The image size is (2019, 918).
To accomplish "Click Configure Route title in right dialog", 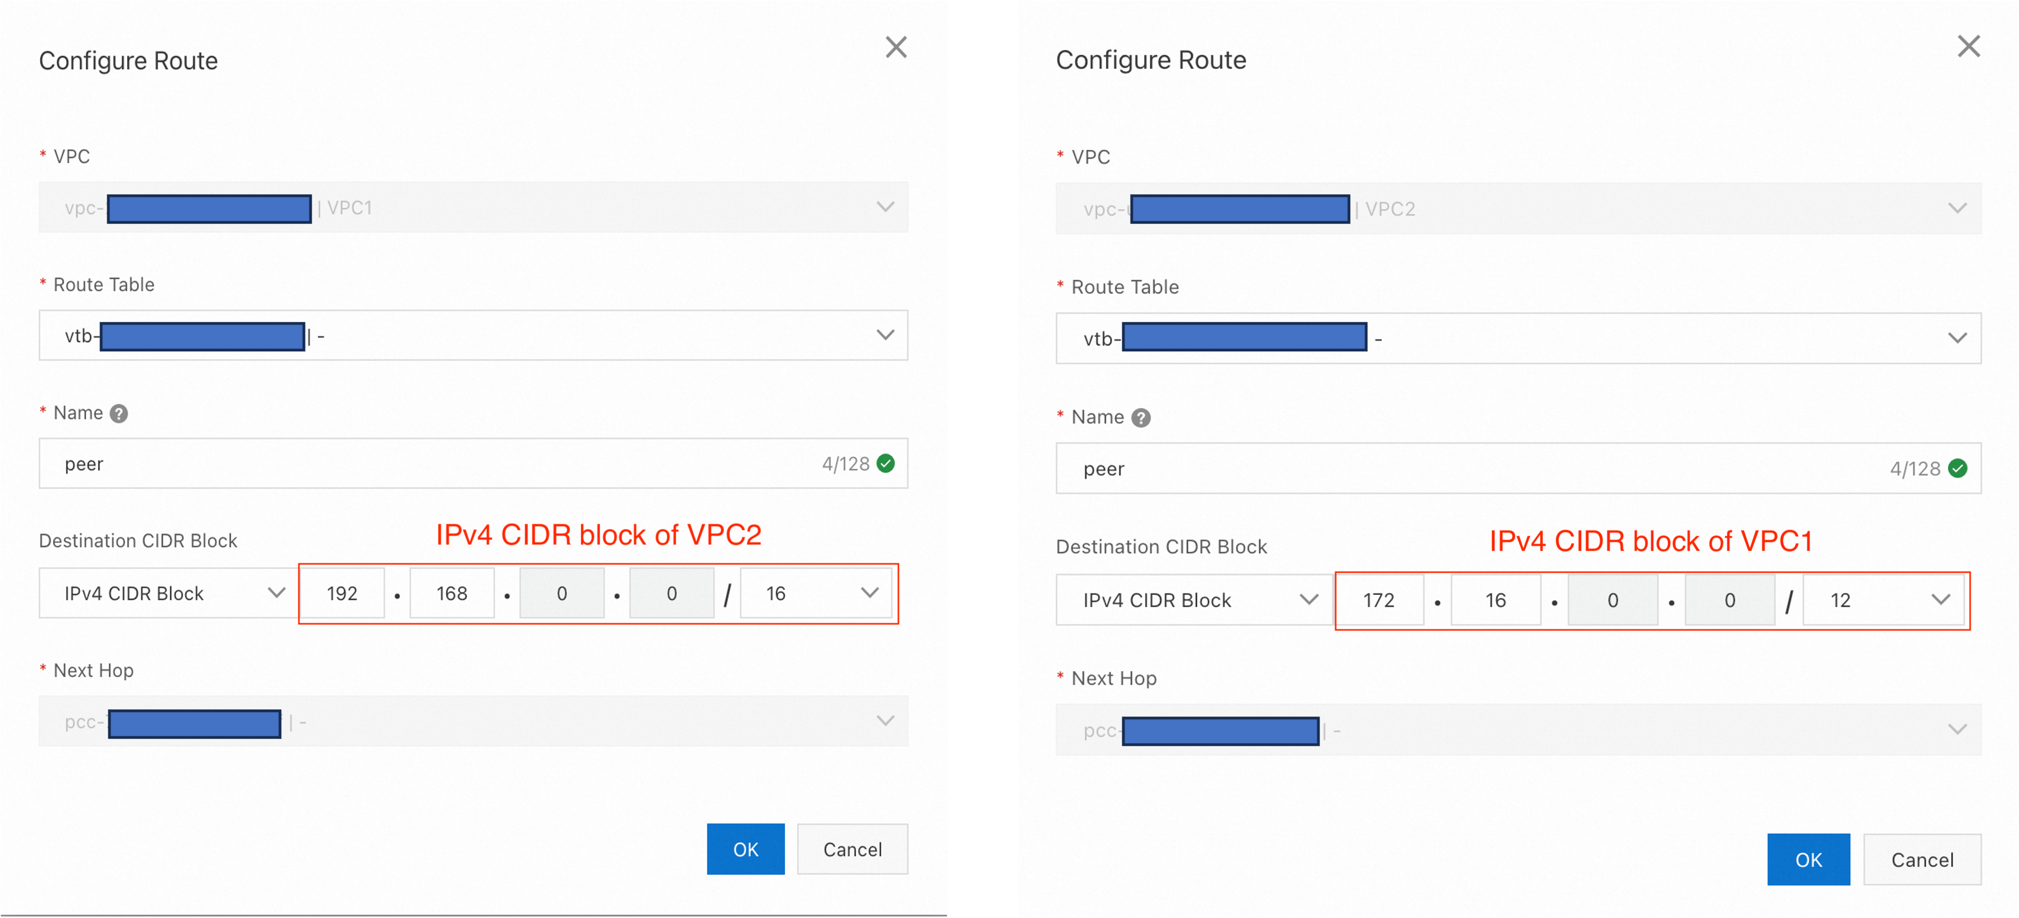I will (x=1151, y=59).
